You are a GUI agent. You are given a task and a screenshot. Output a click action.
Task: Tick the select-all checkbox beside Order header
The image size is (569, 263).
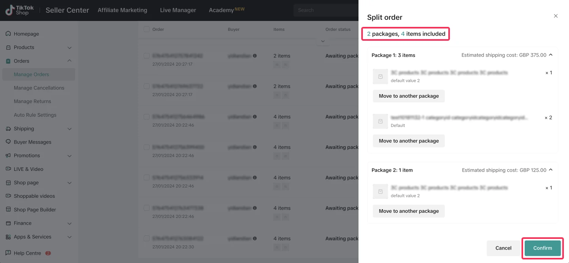click(146, 29)
